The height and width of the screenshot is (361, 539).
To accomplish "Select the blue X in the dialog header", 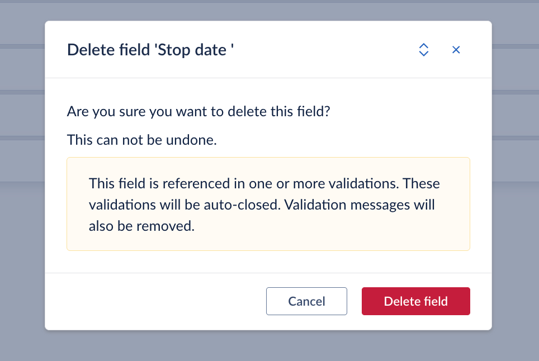I will (456, 50).
